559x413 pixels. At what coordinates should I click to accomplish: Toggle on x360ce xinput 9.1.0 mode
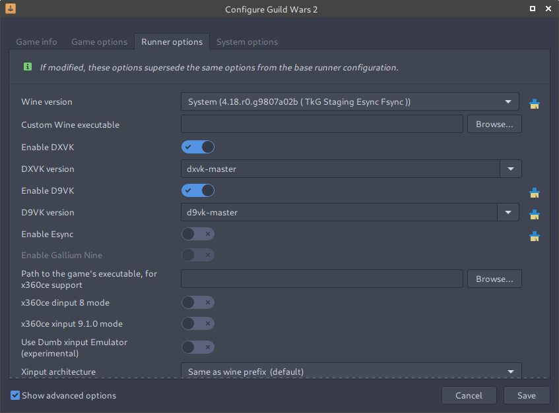coord(197,323)
